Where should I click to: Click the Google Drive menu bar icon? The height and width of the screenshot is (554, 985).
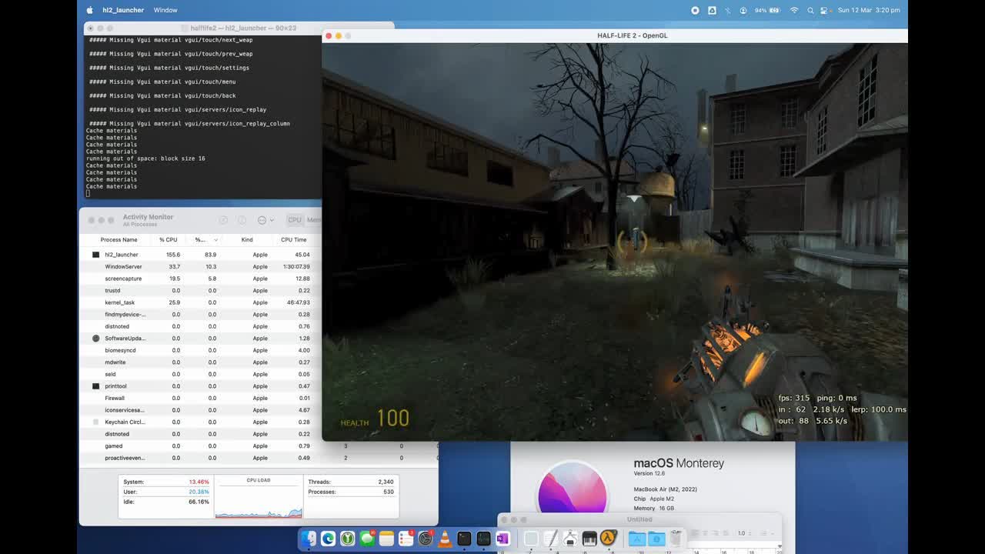pyautogui.click(x=712, y=10)
